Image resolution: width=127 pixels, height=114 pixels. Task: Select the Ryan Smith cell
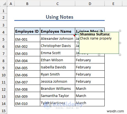[x=58, y=74]
